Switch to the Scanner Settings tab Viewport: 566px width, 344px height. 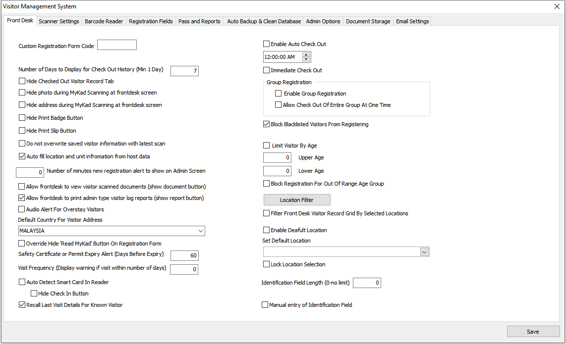[x=58, y=21]
